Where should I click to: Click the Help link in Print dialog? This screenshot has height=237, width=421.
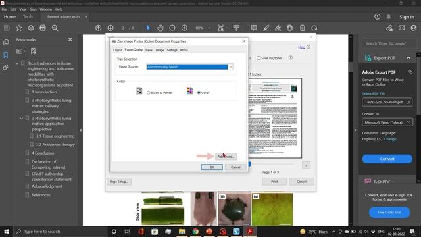click(301, 47)
